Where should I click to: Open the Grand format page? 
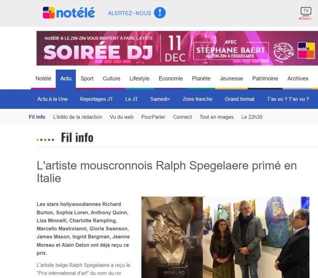pyautogui.click(x=239, y=99)
